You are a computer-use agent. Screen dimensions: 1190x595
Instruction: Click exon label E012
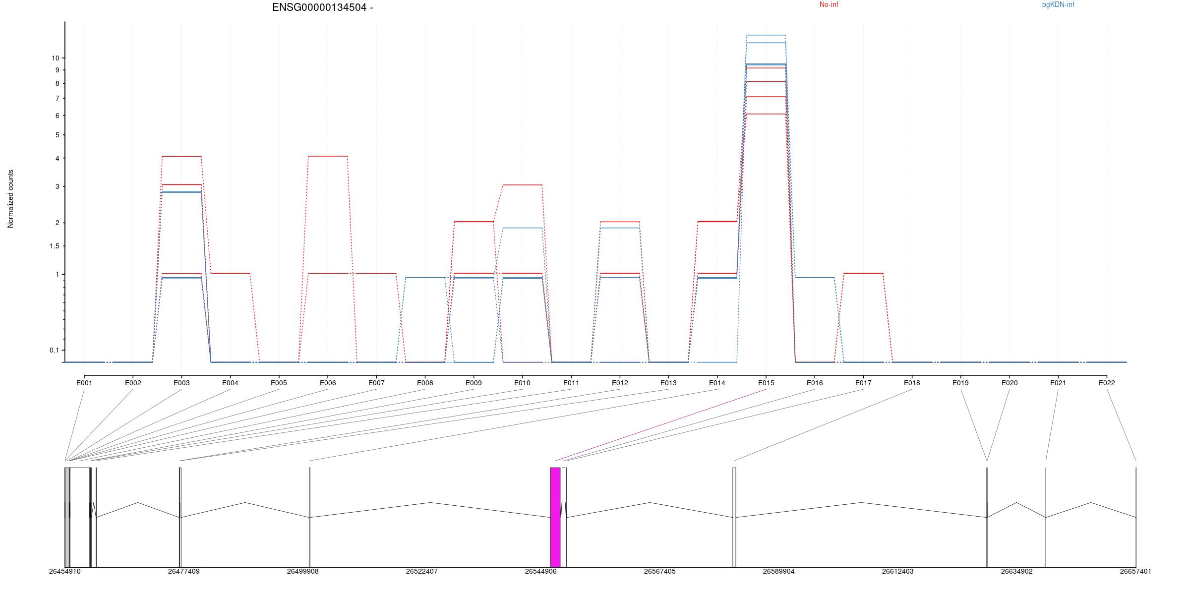click(620, 383)
